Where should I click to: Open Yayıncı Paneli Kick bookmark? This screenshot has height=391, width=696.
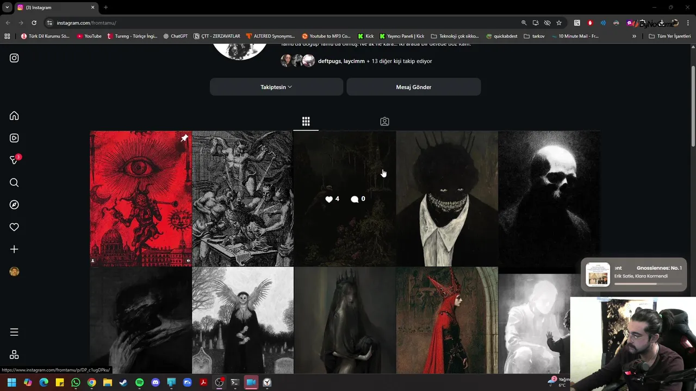point(402,36)
